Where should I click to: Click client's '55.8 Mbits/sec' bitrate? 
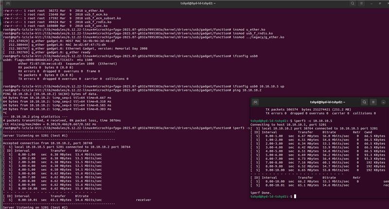[336, 170]
